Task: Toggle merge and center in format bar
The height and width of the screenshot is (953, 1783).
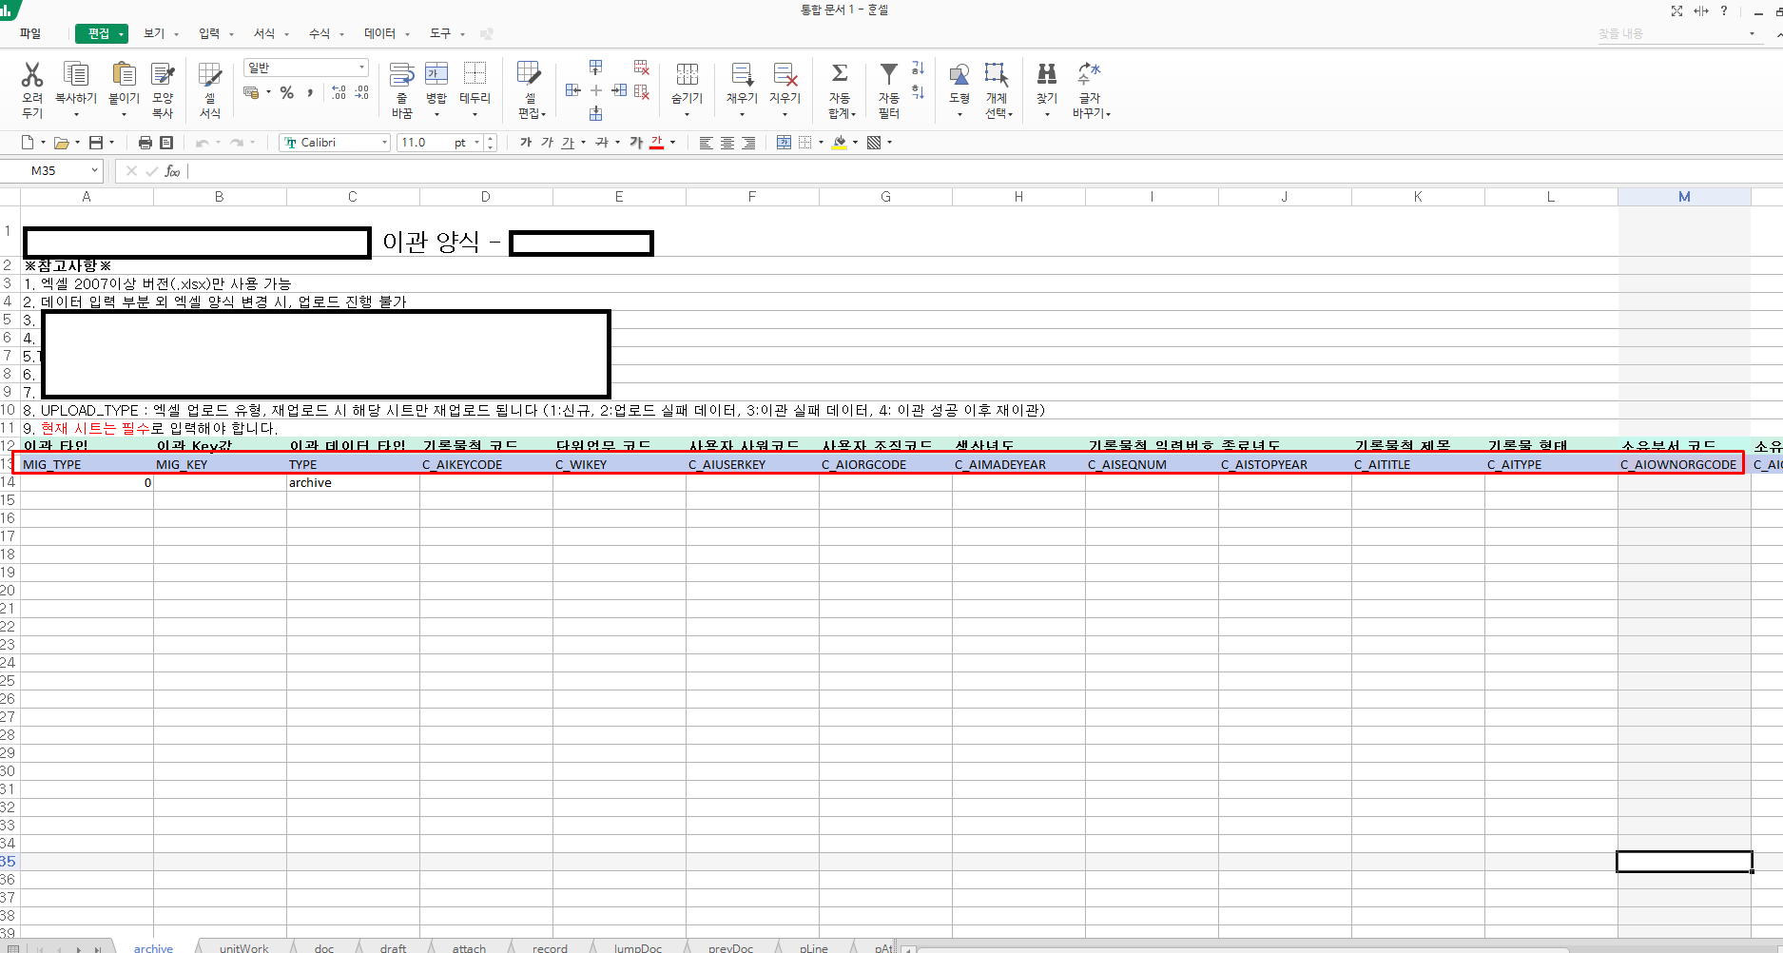Action: 784,143
